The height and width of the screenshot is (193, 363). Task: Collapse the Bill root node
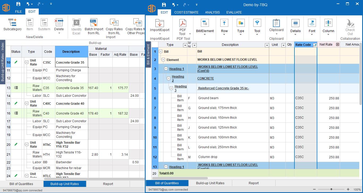[x=161, y=51]
